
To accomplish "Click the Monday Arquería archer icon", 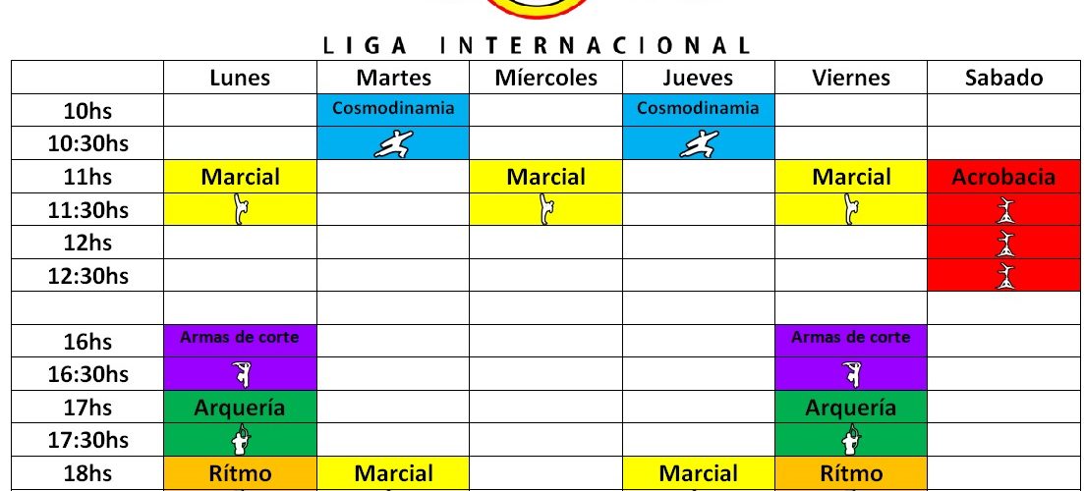I will (x=242, y=440).
